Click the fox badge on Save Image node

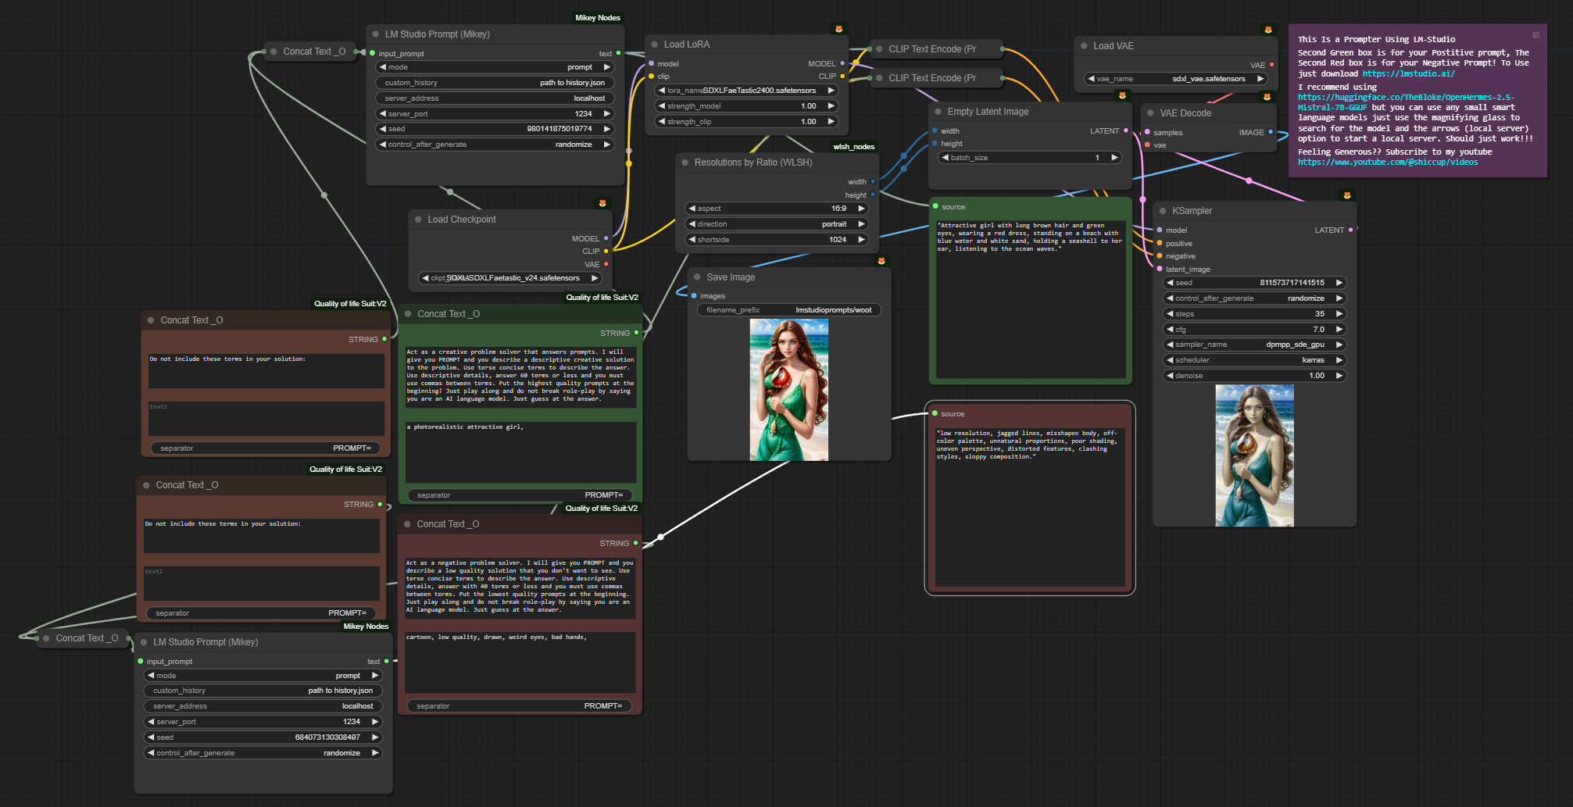click(x=881, y=261)
